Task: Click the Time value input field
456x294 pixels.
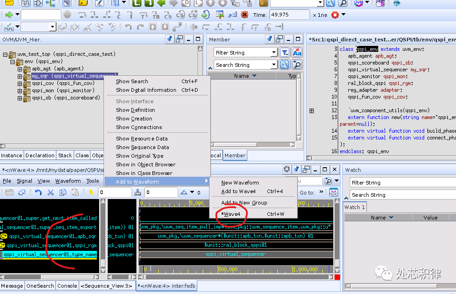Action: (289, 15)
